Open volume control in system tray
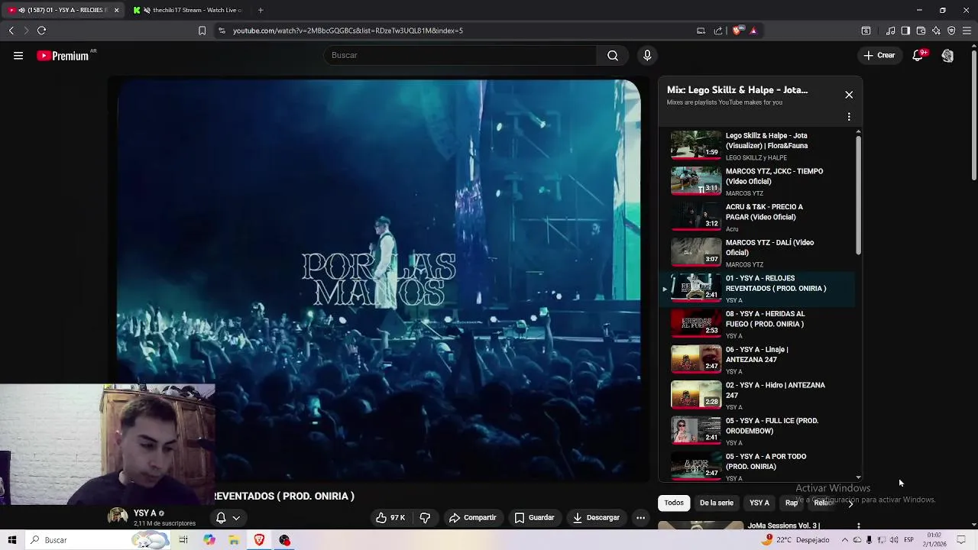The width and height of the screenshot is (978, 550). click(x=894, y=540)
